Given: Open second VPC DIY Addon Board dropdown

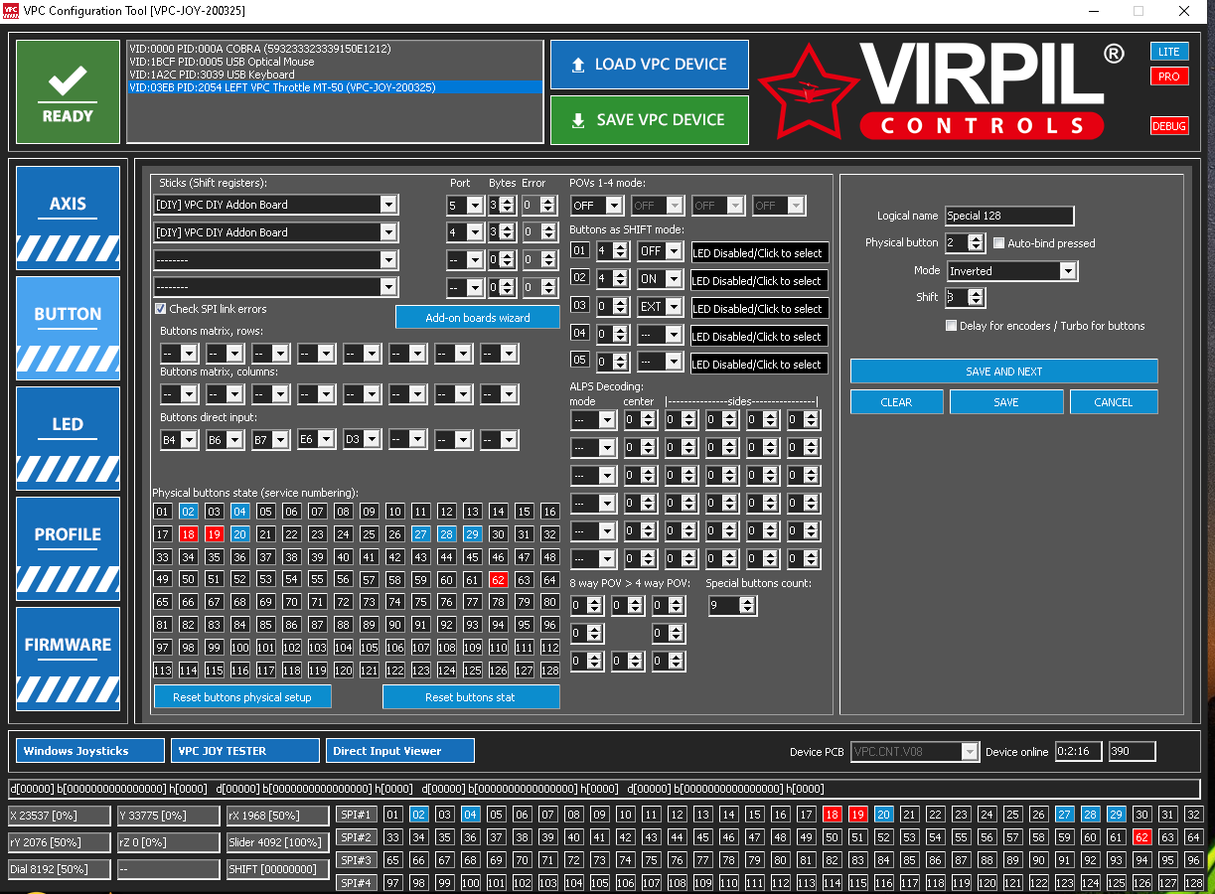Looking at the screenshot, I should pos(275,232).
